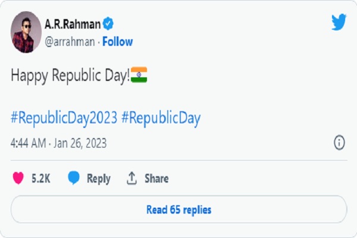Click the reply speech bubble icon
Image resolution: width=357 pixels, height=238 pixels.
(74, 178)
